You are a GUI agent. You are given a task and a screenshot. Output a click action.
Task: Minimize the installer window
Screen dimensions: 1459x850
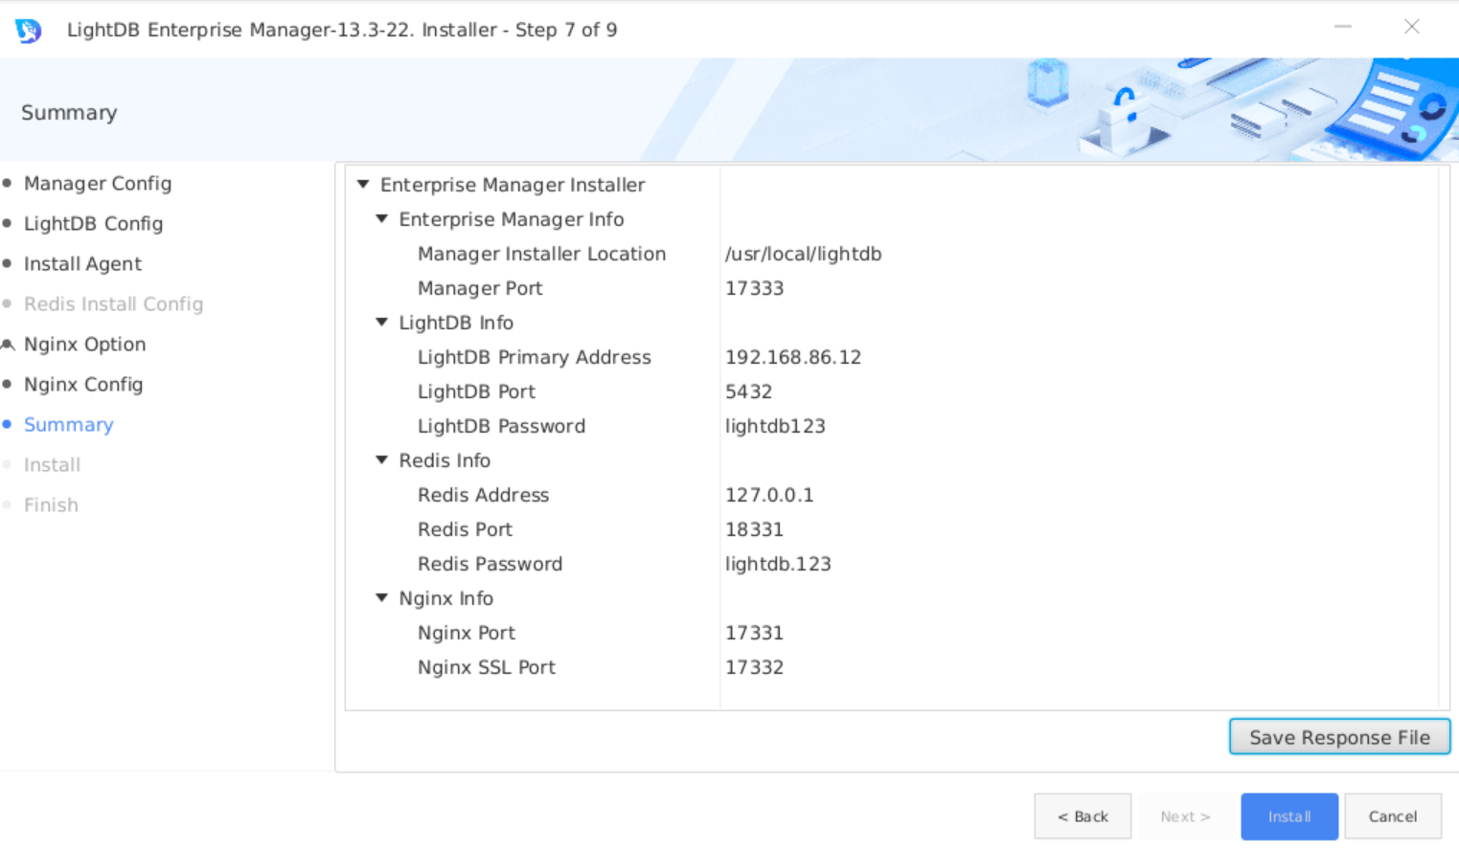(x=1343, y=27)
